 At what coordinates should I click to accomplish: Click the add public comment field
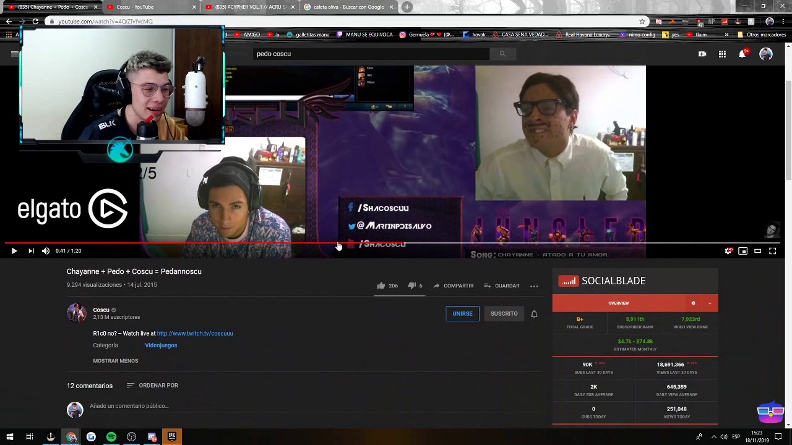(316, 406)
